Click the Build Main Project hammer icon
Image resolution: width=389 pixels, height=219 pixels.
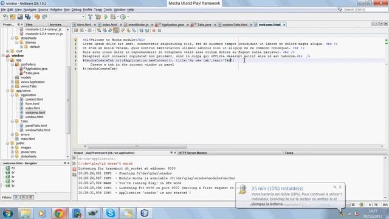pyautogui.click(x=91, y=17)
